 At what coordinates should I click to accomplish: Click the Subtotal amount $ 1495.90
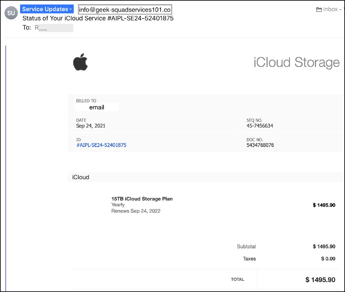click(x=324, y=246)
